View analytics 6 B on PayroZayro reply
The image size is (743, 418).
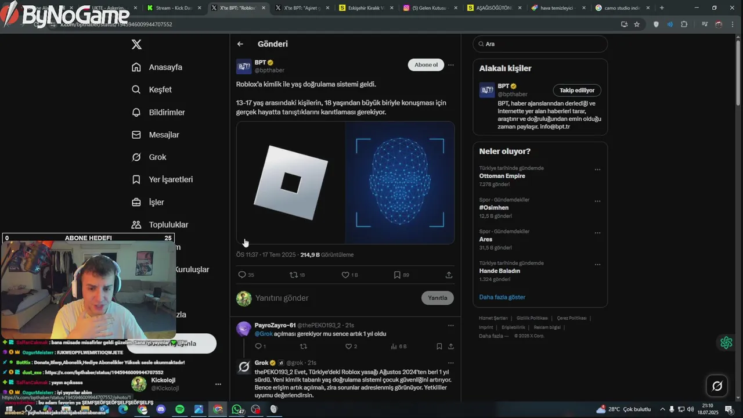pyautogui.click(x=399, y=347)
